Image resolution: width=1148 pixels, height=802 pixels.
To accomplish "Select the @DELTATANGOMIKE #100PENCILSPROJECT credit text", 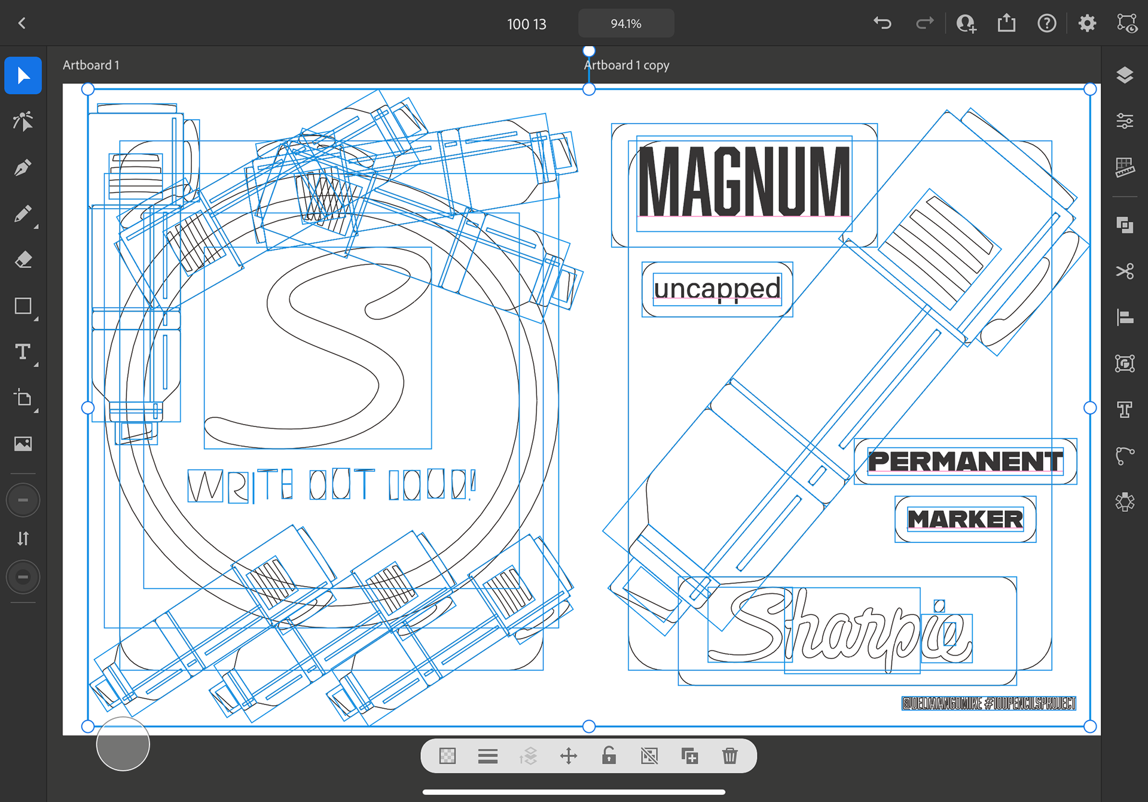I will point(989,703).
